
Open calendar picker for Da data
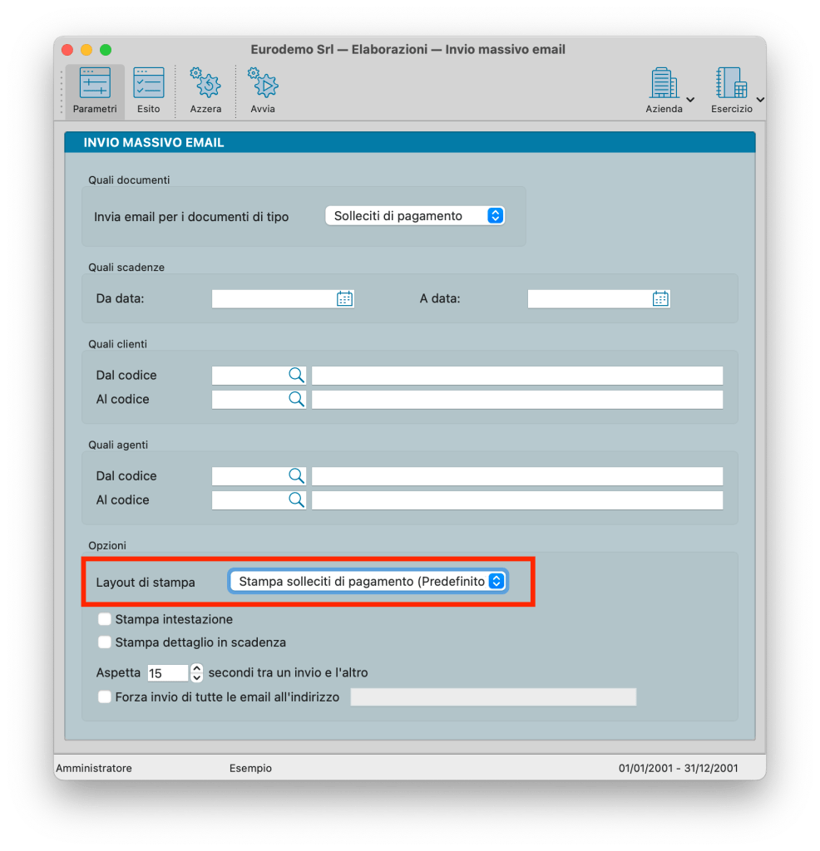[344, 299]
